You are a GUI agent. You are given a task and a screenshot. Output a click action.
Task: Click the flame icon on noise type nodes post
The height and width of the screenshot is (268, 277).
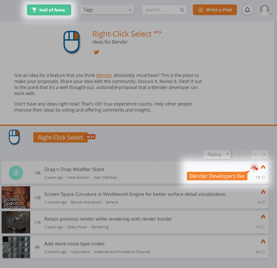point(263,241)
